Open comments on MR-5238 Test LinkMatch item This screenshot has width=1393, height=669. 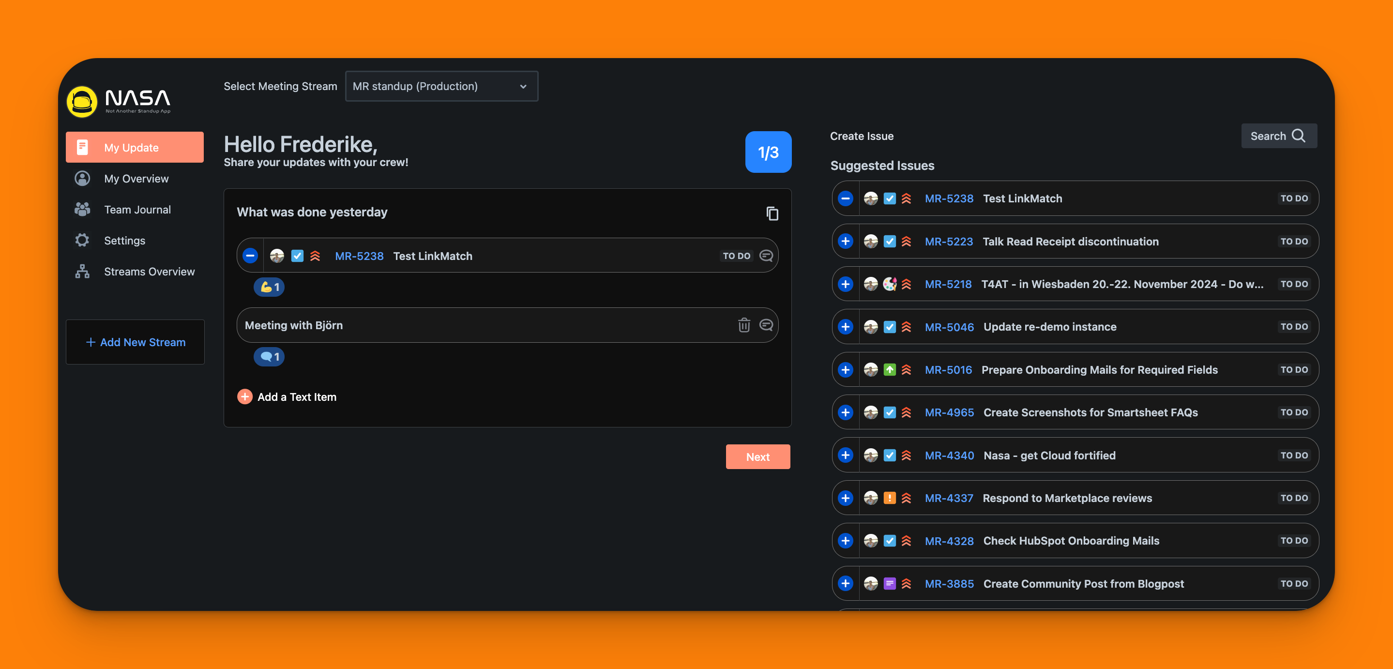pyautogui.click(x=766, y=256)
